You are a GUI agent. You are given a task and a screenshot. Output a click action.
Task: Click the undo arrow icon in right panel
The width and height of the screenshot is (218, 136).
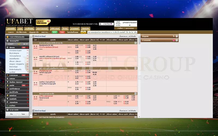[x=174, y=36]
